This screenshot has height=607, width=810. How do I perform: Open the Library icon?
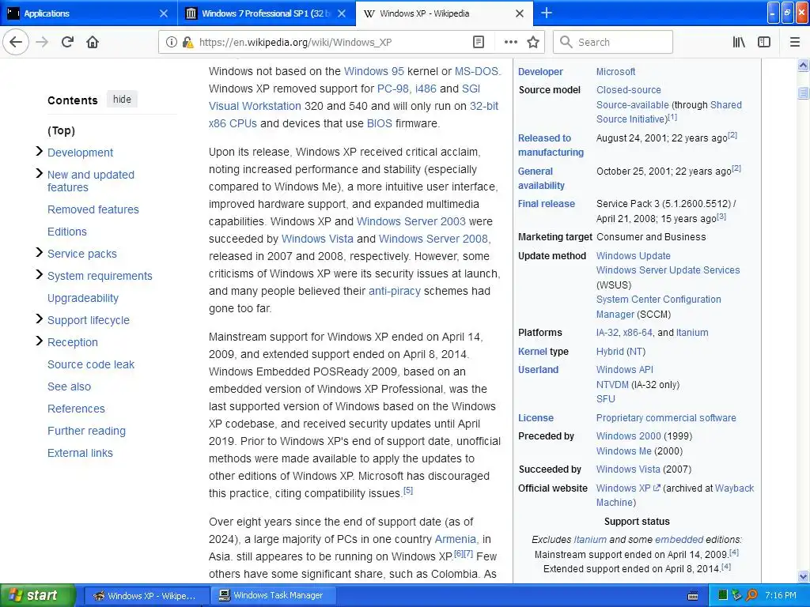(x=739, y=42)
